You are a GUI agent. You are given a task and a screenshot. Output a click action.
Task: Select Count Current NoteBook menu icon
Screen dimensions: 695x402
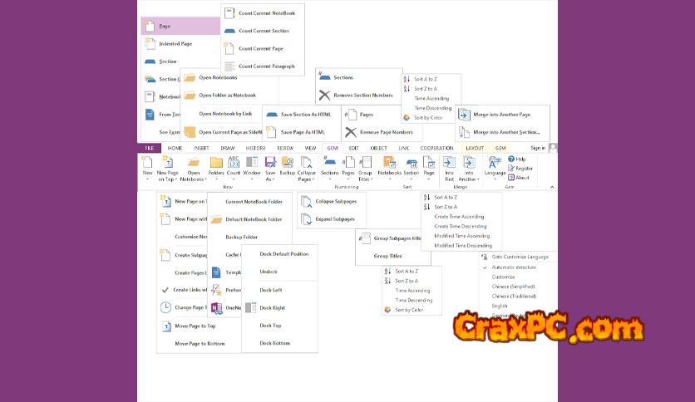click(x=229, y=13)
